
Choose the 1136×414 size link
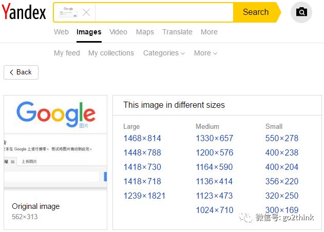point(214,181)
